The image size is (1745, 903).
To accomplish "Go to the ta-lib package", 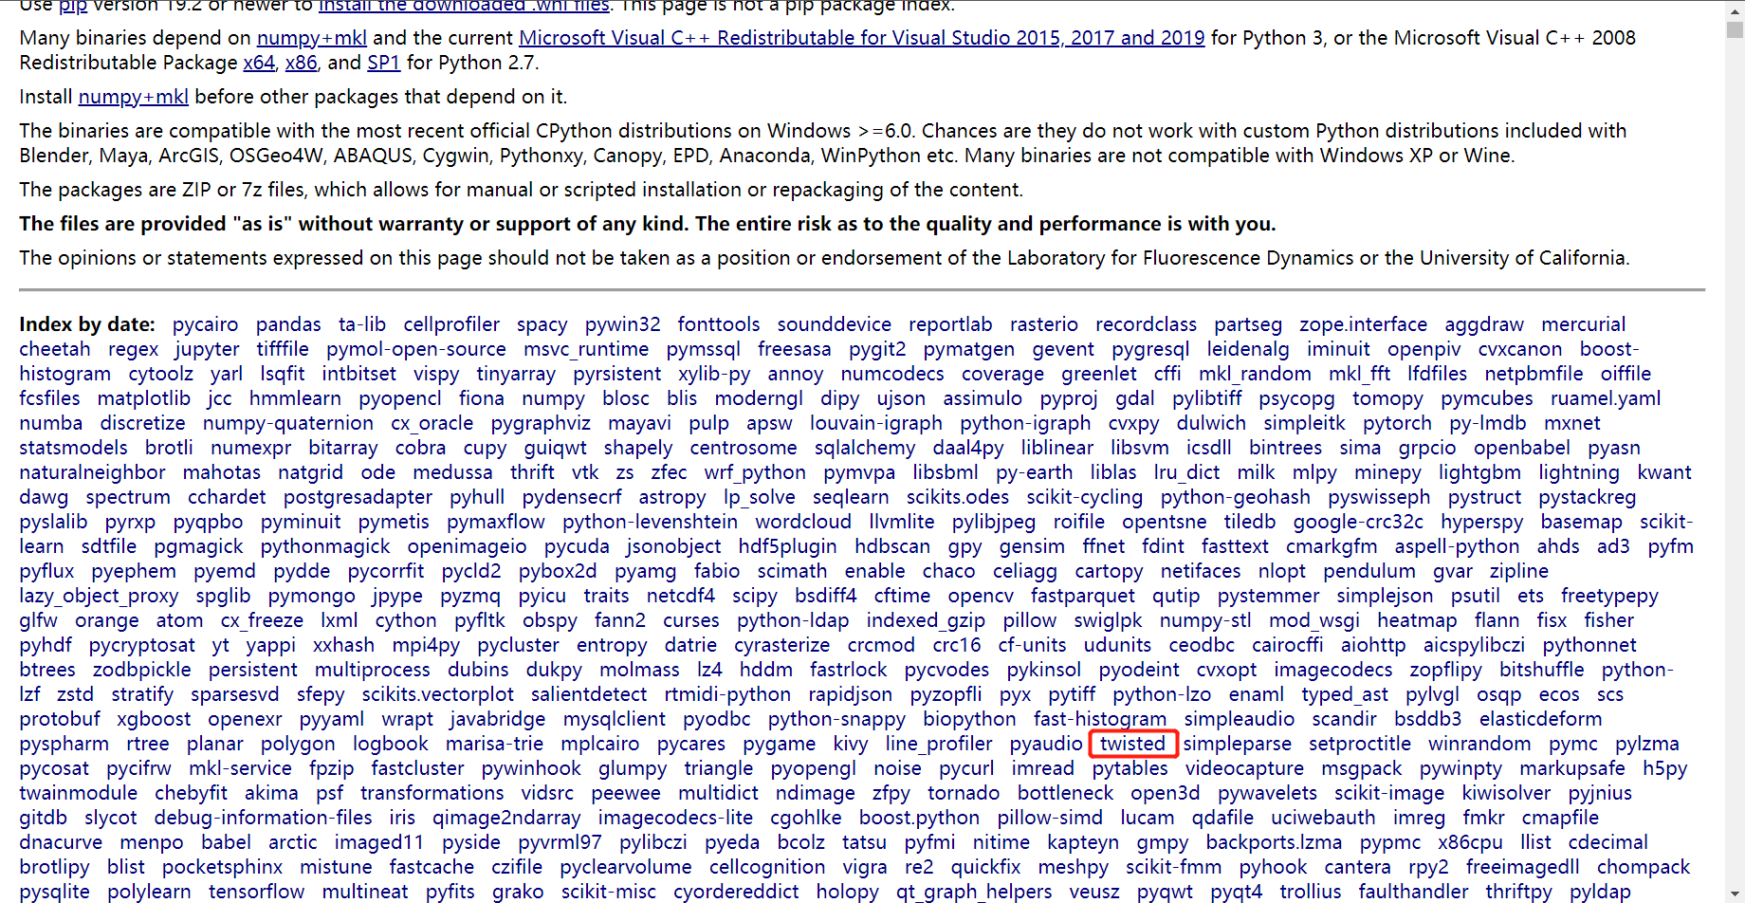I will pos(362,324).
